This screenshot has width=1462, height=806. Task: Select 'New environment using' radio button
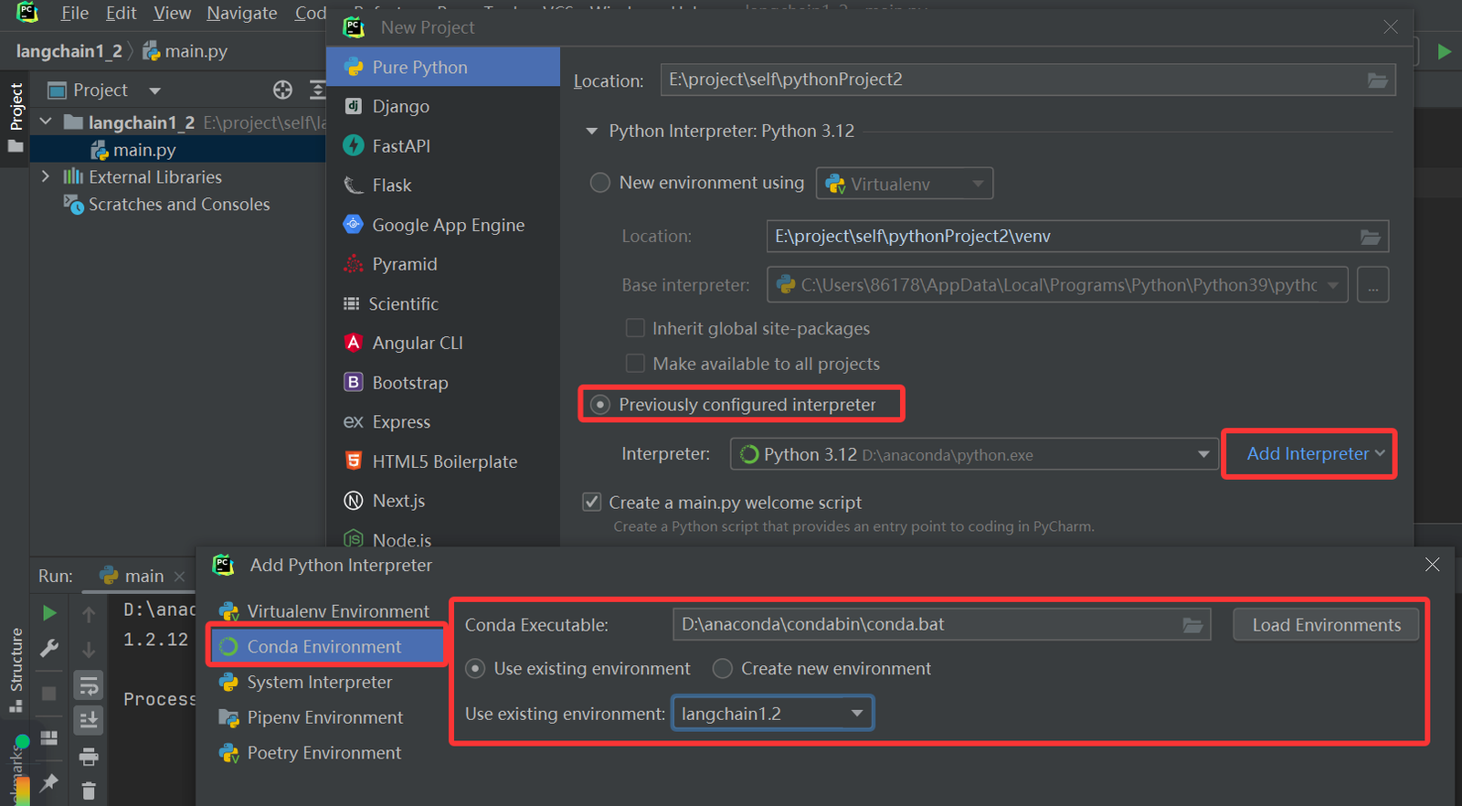click(600, 183)
